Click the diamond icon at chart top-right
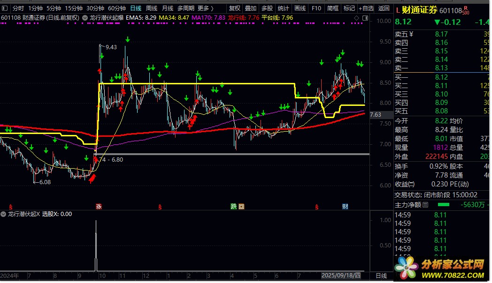 356,18
